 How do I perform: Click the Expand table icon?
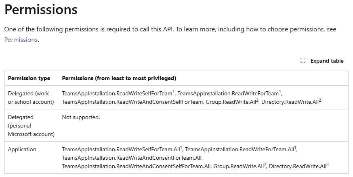pos(303,61)
